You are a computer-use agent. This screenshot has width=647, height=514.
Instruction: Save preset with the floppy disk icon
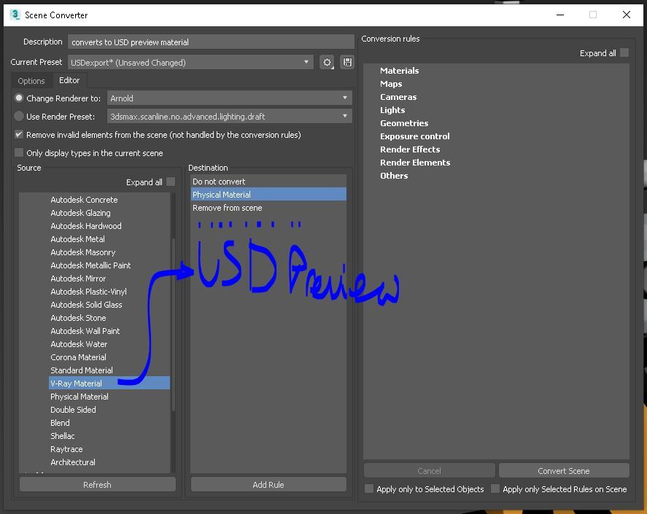coord(347,62)
